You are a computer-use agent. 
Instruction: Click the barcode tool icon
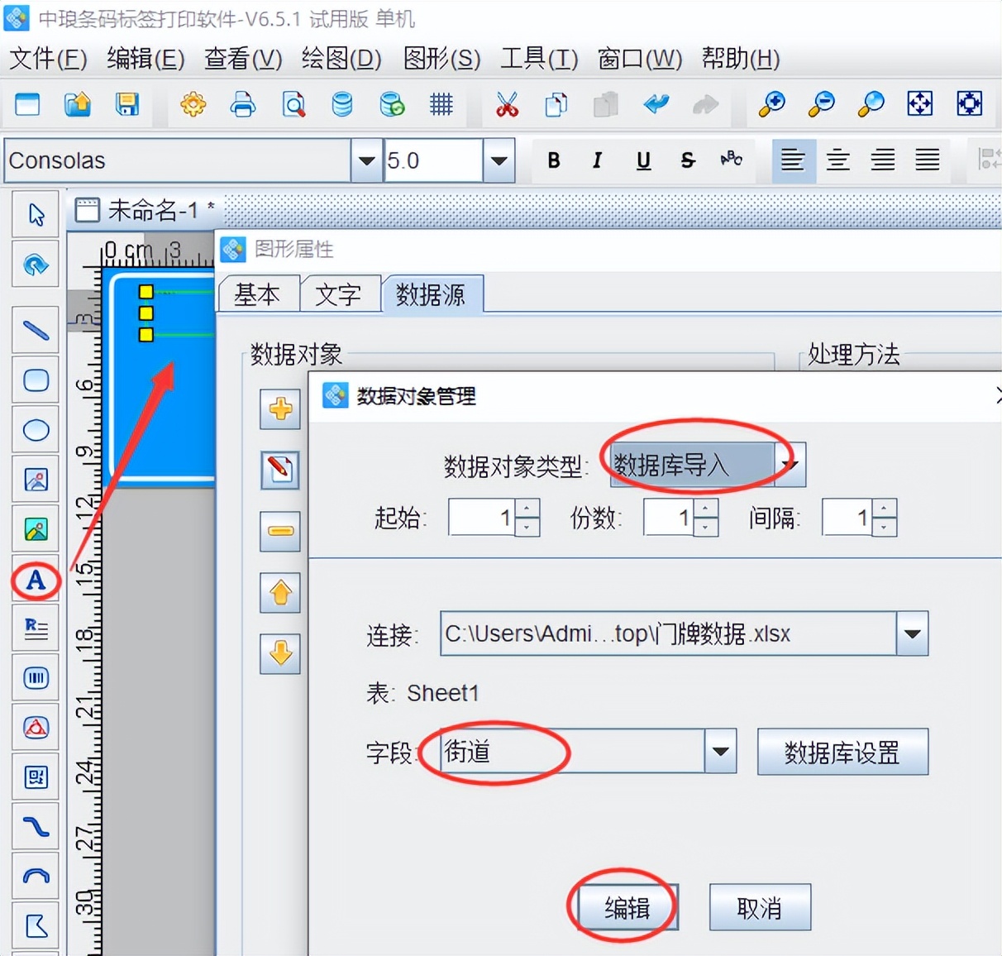click(36, 679)
